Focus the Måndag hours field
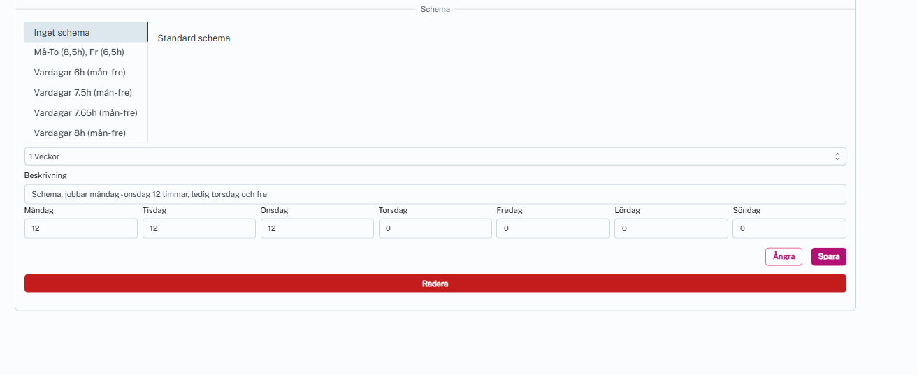 pos(80,228)
